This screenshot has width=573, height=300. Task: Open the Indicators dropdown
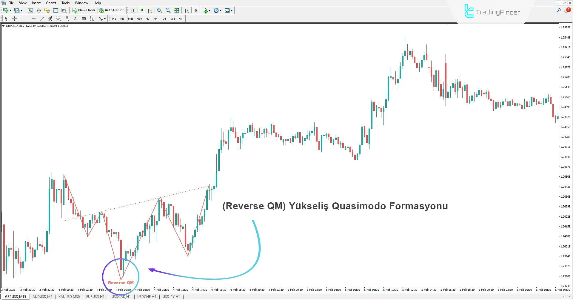coord(210,10)
